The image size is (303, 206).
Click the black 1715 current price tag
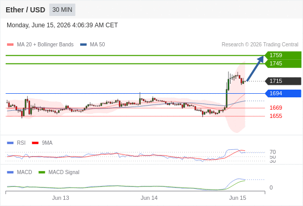(x=283, y=81)
